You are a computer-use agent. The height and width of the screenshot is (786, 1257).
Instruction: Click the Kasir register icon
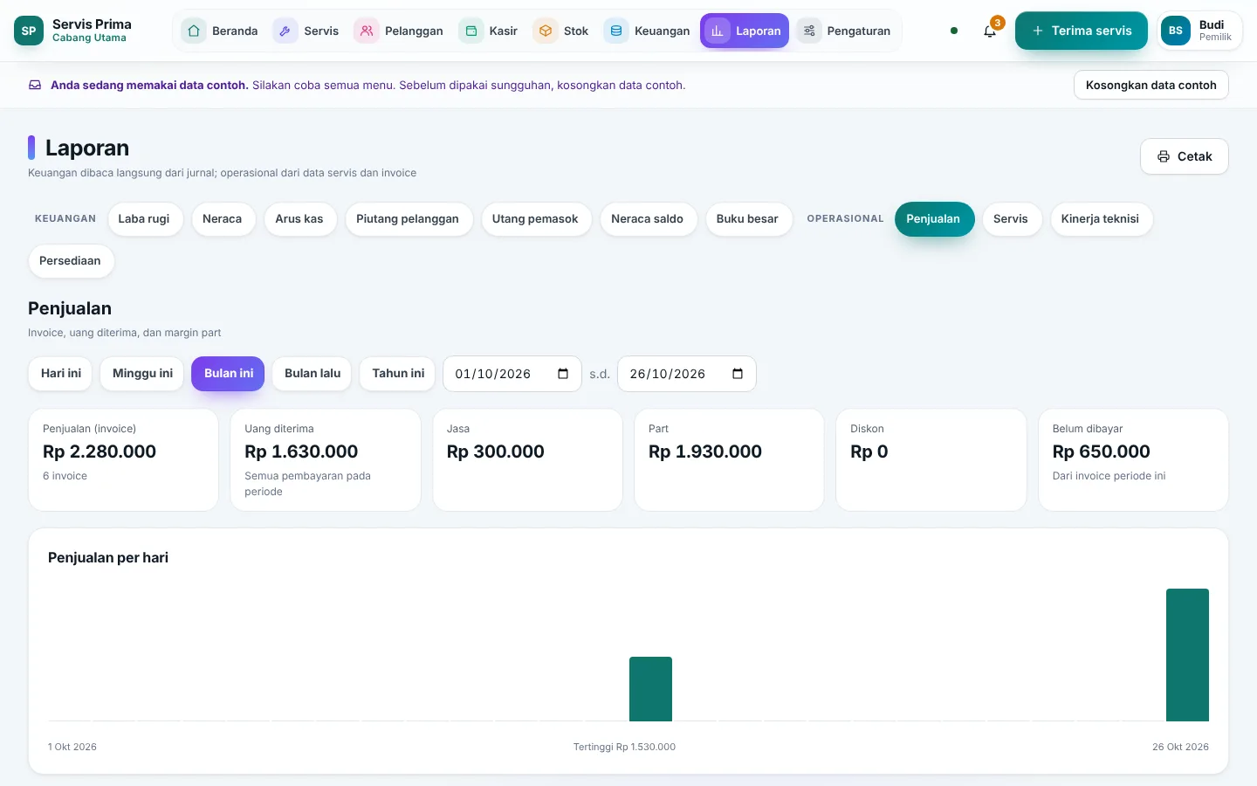(x=471, y=31)
